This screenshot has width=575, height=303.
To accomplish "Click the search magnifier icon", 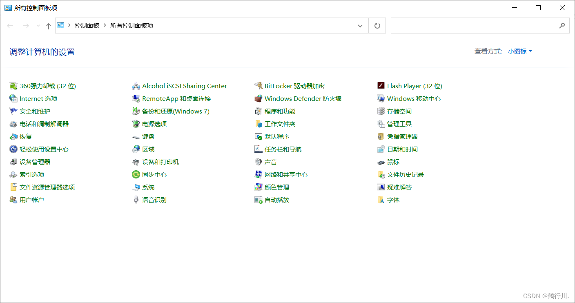I will click(x=562, y=25).
